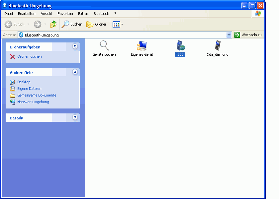Image resolution: width=279 pixels, height=199 pixels.
Task: Open the Bluetooth menu
Action: [x=101, y=14]
